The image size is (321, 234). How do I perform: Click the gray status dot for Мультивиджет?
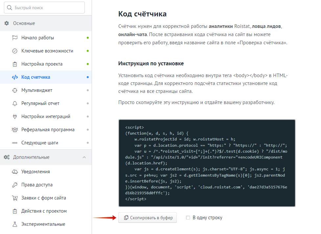[88, 90]
